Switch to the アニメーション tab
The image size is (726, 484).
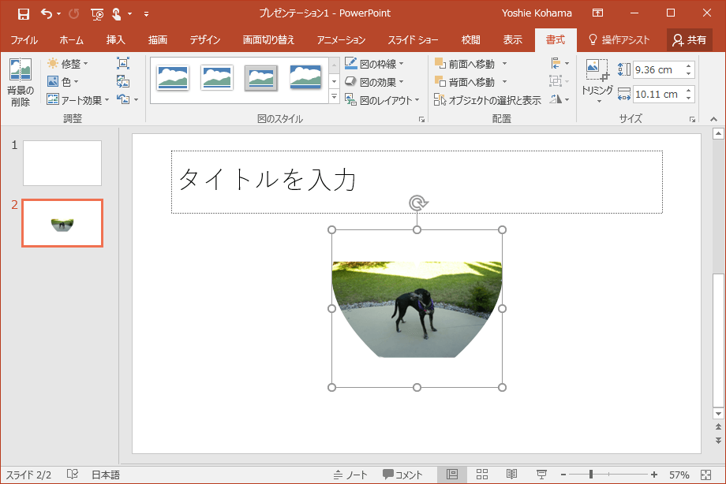[x=341, y=40]
